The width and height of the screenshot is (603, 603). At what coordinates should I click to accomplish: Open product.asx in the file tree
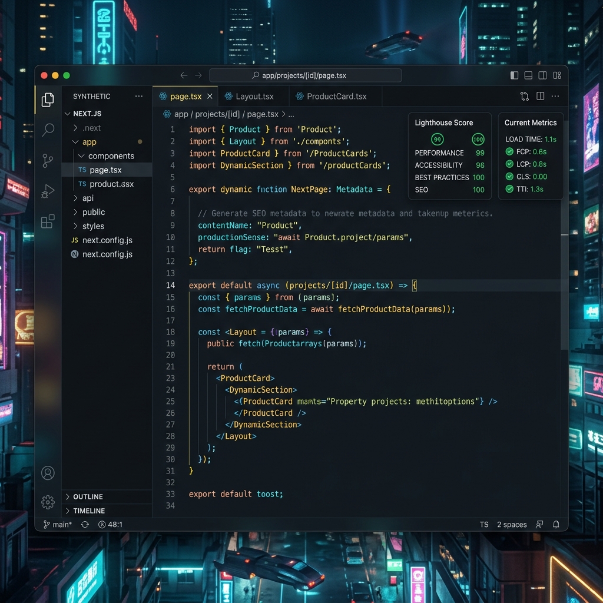107,184
